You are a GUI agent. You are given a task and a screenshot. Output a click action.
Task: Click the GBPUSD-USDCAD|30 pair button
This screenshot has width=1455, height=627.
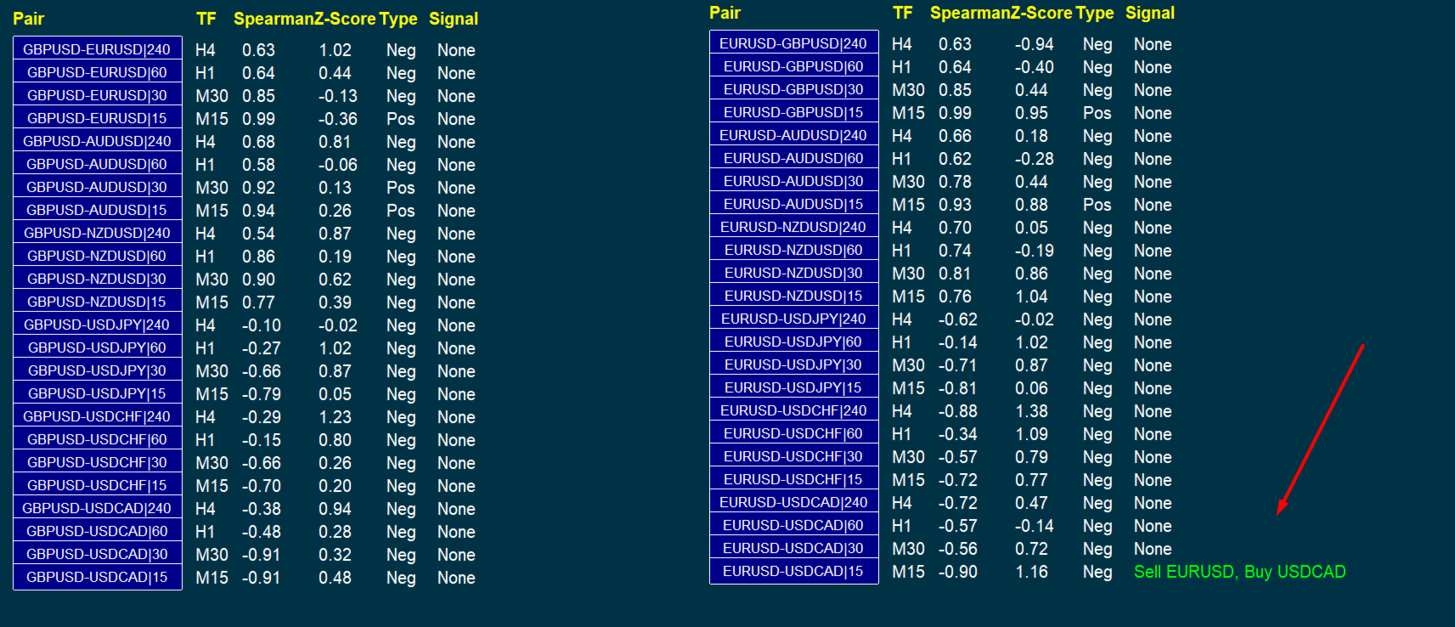click(x=97, y=554)
